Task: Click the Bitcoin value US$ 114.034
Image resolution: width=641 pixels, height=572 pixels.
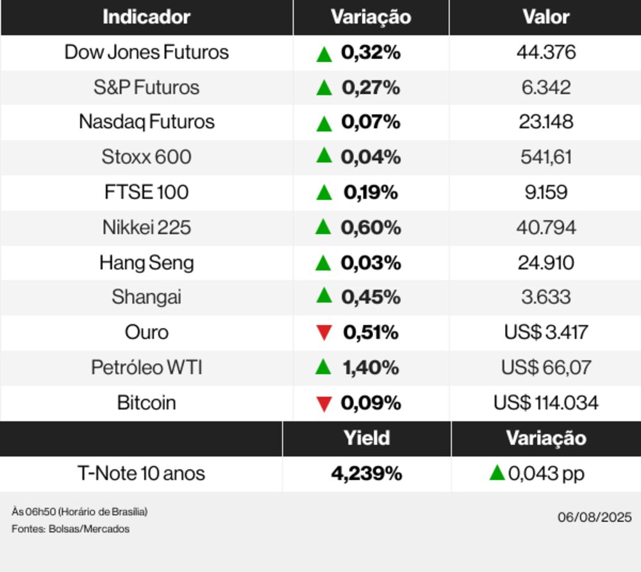Action: (545, 403)
